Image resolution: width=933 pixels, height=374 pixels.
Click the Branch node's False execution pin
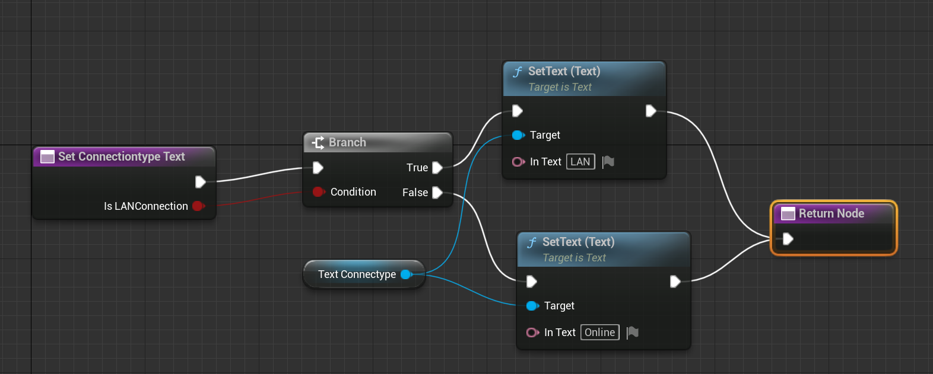click(x=437, y=193)
